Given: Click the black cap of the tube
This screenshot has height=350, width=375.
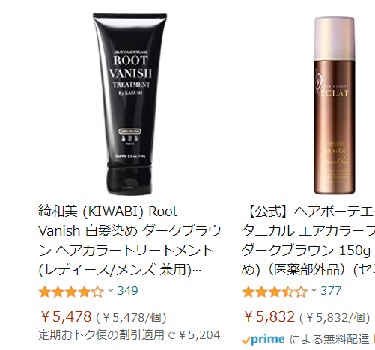Looking at the screenshot, I should point(129,181).
